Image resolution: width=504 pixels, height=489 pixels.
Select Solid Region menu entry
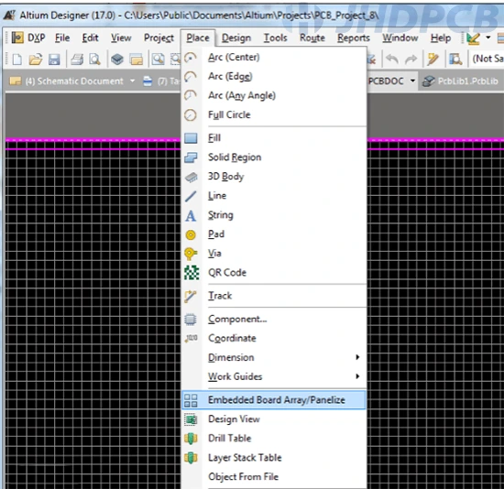274,158
